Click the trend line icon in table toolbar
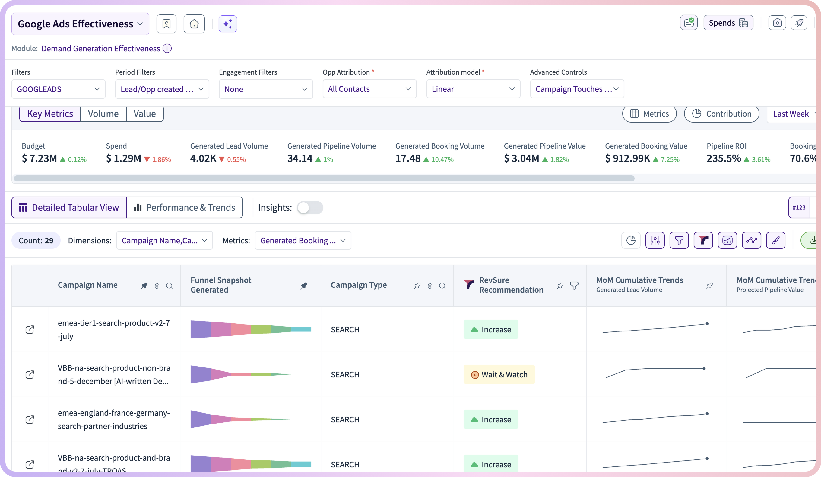The height and width of the screenshot is (477, 821). pos(751,240)
